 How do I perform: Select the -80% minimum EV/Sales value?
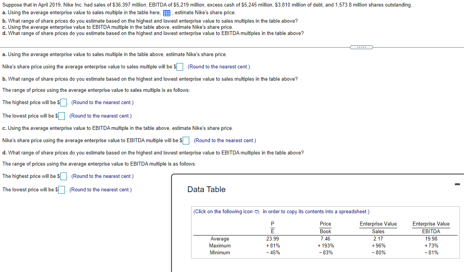coord(378,252)
